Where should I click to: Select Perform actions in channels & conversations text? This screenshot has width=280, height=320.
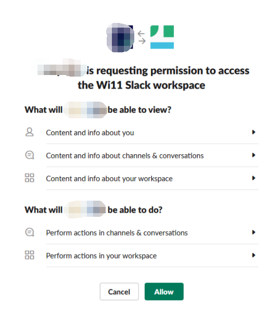(x=117, y=233)
